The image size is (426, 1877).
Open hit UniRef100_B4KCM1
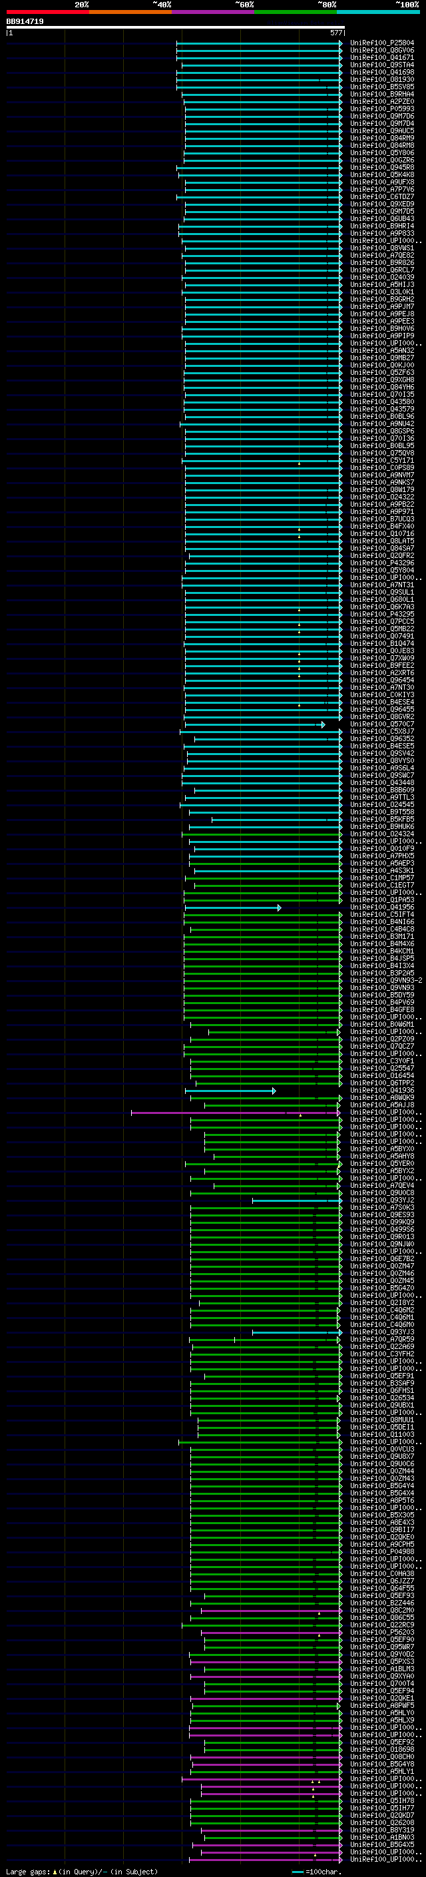381,951
